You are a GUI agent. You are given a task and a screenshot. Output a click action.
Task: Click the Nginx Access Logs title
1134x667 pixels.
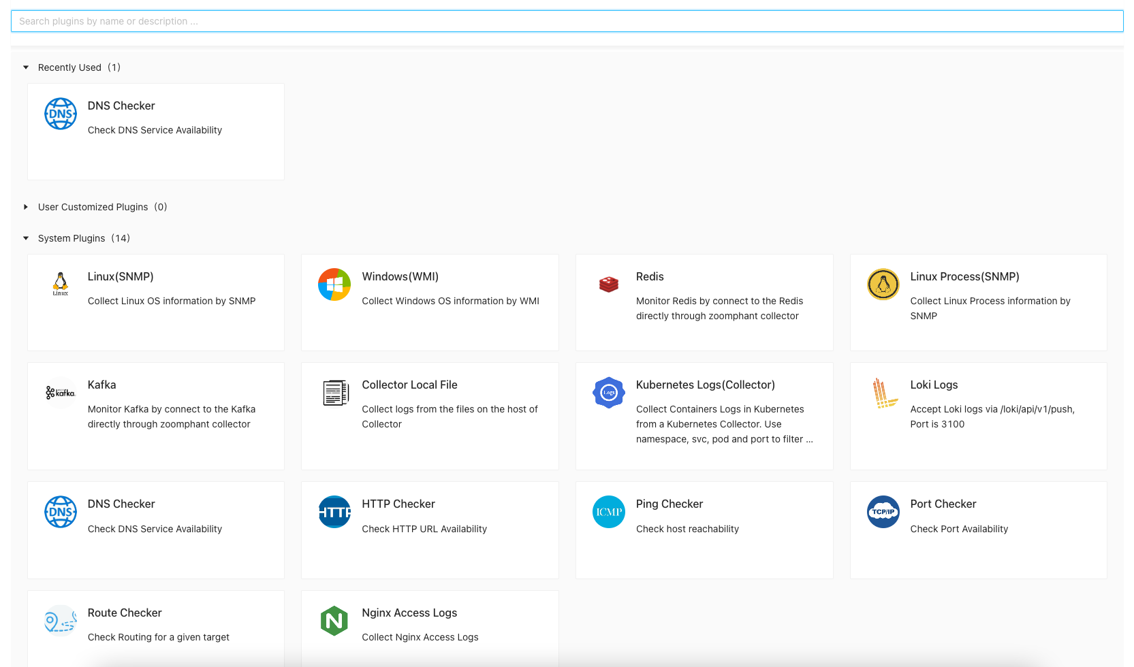(x=409, y=613)
